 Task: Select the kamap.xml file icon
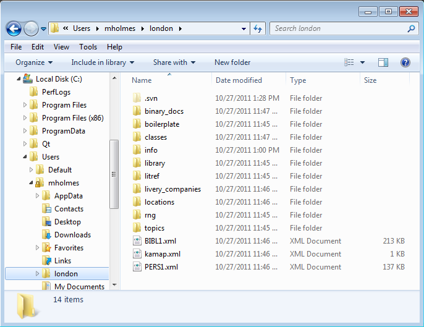click(x=137, y=253)
